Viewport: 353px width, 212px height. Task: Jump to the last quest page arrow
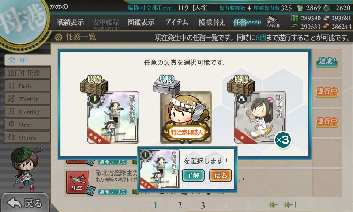290,204
